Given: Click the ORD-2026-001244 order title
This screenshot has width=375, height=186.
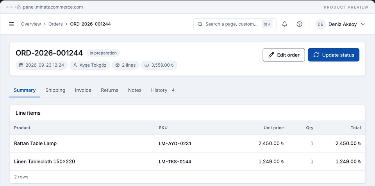Looking at the screenshot, I should [49, 53].
